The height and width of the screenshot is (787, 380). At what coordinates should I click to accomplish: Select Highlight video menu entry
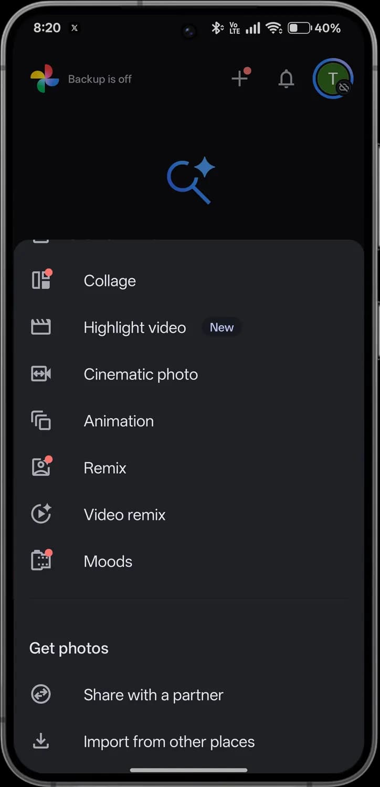tap(189, 327)
